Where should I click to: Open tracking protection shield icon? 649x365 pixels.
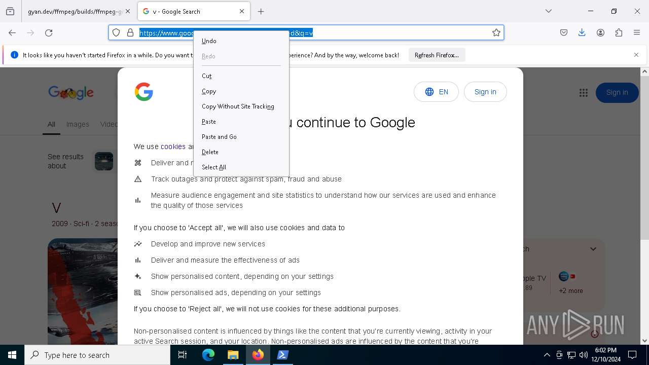[116, 33]
